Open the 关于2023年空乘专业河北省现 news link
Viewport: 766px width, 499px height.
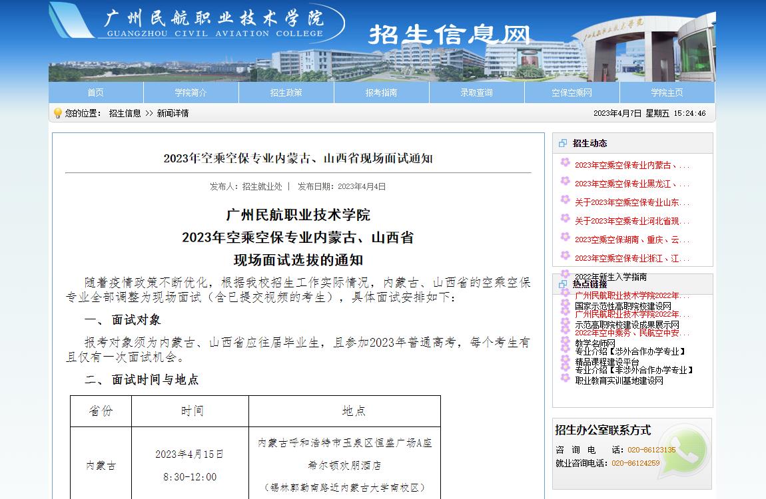coord(631,221)
